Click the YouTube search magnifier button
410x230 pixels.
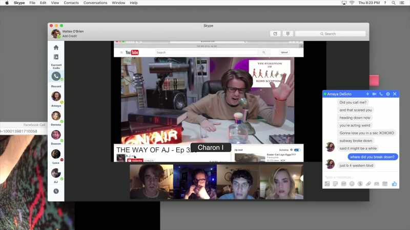click(264, 53)
